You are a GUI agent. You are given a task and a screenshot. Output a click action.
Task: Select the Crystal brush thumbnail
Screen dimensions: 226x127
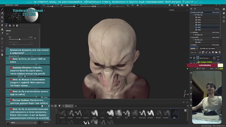(110, 114)
